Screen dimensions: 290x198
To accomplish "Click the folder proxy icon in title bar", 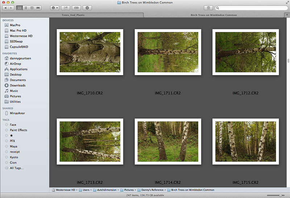I will tap(119, 3).
